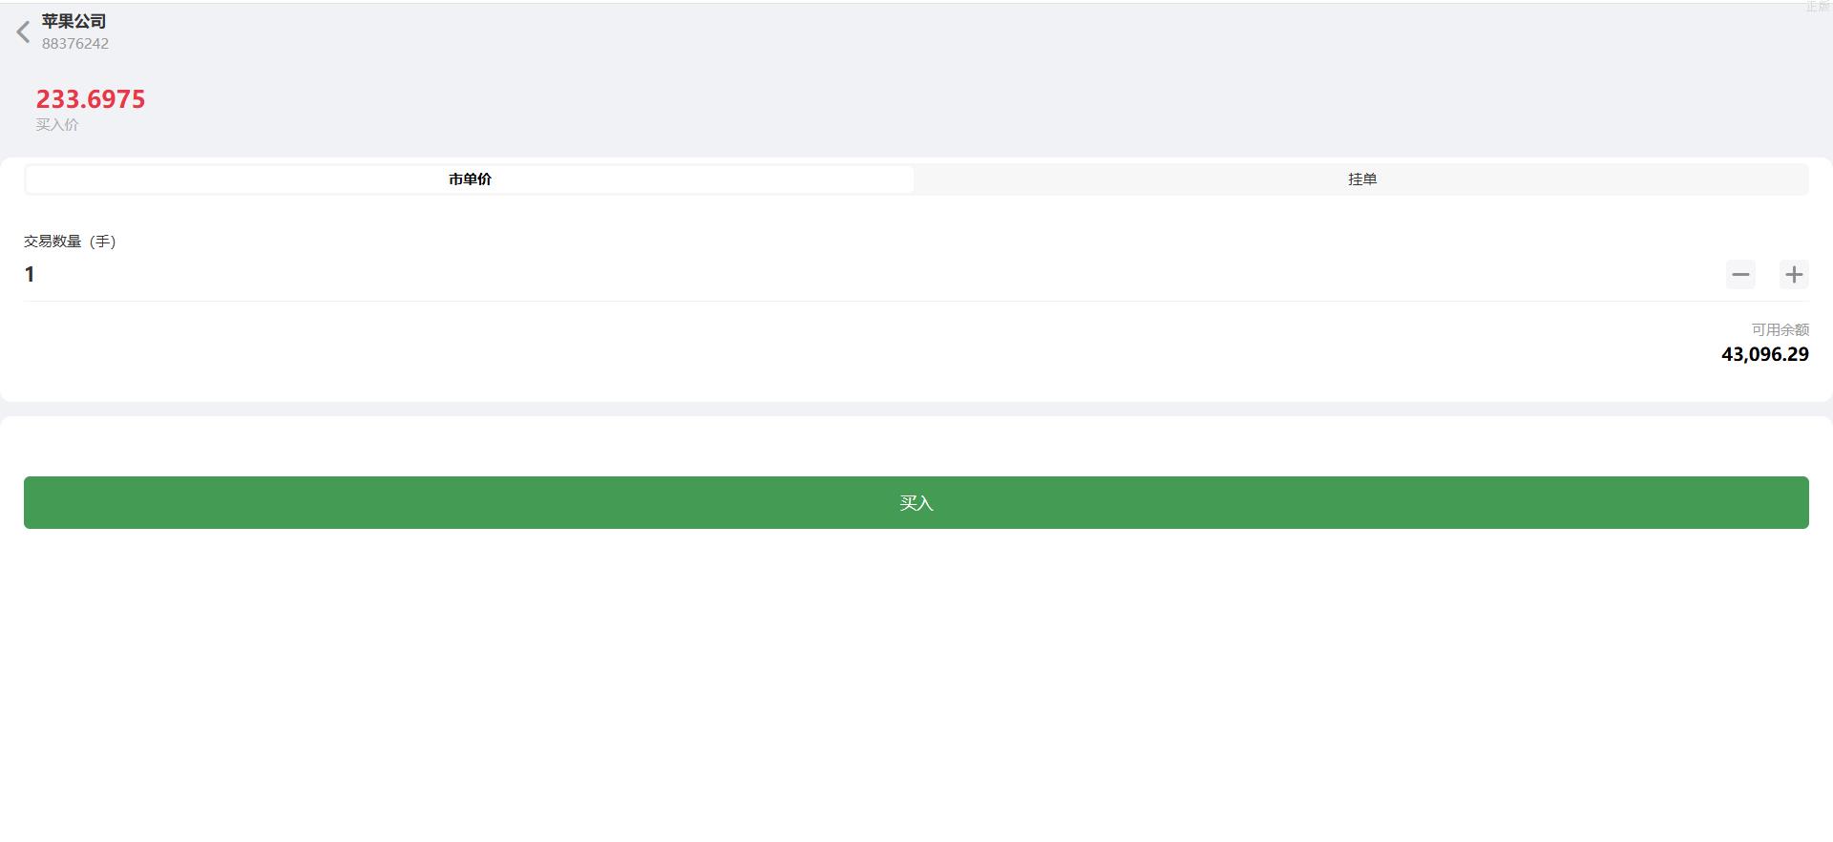Screen dimensions: 1833x842
Task: Click the stock code 88376242
Action: (x=75, y=44)
